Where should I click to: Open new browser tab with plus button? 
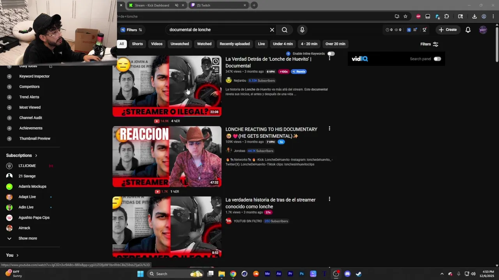(x=254, y=5)
